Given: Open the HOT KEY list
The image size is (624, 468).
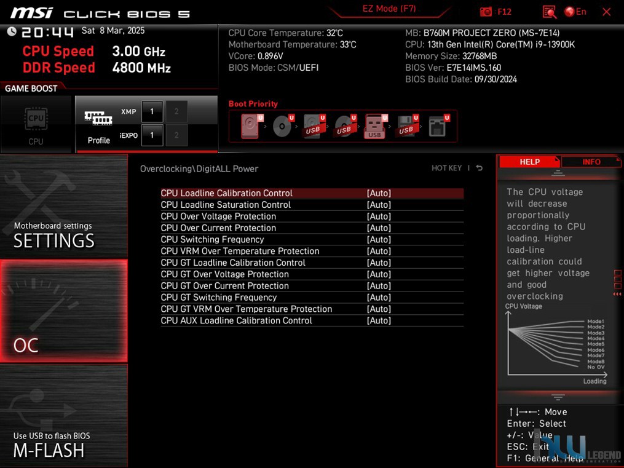Looking at the screenshot, I should [x=446, y=168].
